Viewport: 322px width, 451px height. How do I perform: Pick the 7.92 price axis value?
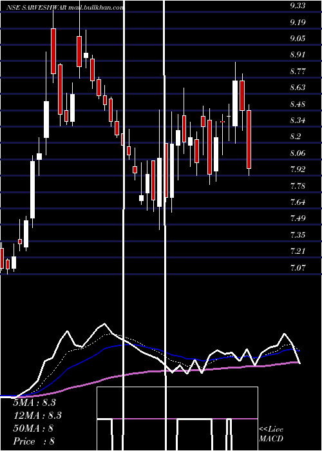tap(298, 169)
